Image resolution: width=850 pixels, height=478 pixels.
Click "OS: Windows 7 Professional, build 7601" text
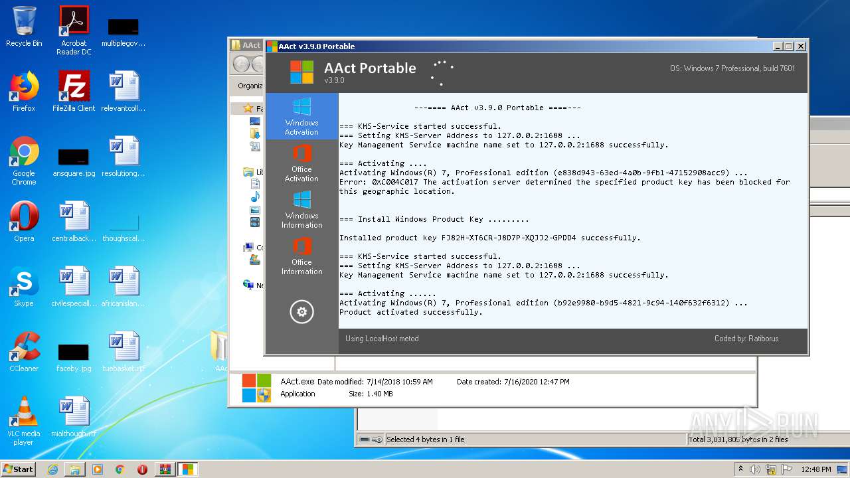click(x=732, y=68)
